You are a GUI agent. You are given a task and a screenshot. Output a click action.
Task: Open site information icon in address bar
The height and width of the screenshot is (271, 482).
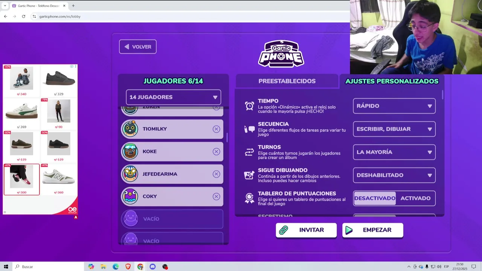click(34, 17)
